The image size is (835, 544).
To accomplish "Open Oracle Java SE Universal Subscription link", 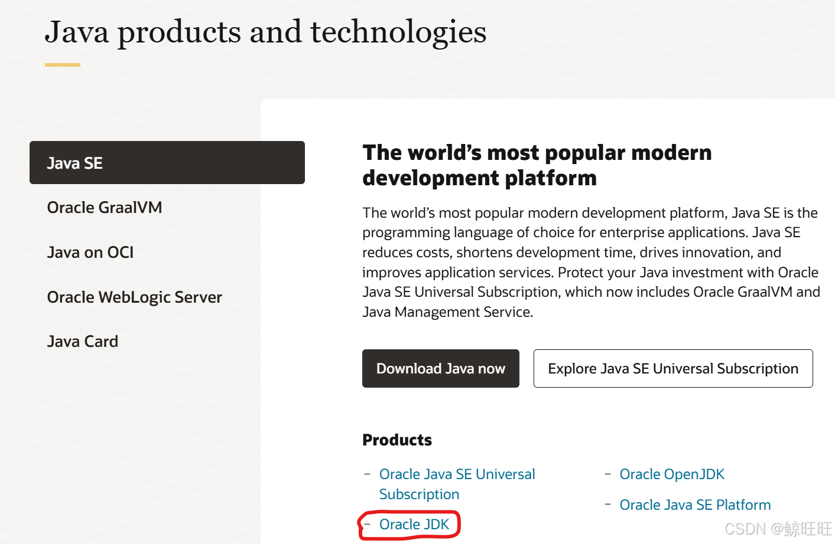I will pos(457,484).
